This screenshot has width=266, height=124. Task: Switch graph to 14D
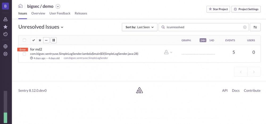pyautogui.click(x=212, y=40)
